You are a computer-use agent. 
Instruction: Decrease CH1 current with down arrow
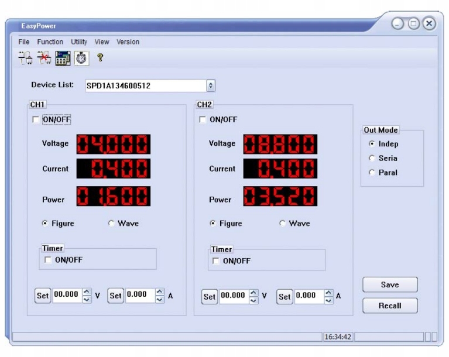pyautogui.click(x=160, y=300)
